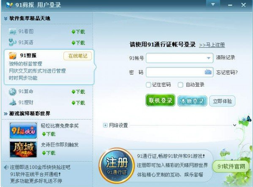Viewport: 253px width, 187px height.
Task: Click the 本地登录 button
Action: (192, 101)
